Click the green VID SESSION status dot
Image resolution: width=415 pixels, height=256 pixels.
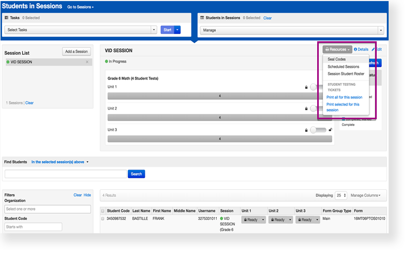(8, 62)
